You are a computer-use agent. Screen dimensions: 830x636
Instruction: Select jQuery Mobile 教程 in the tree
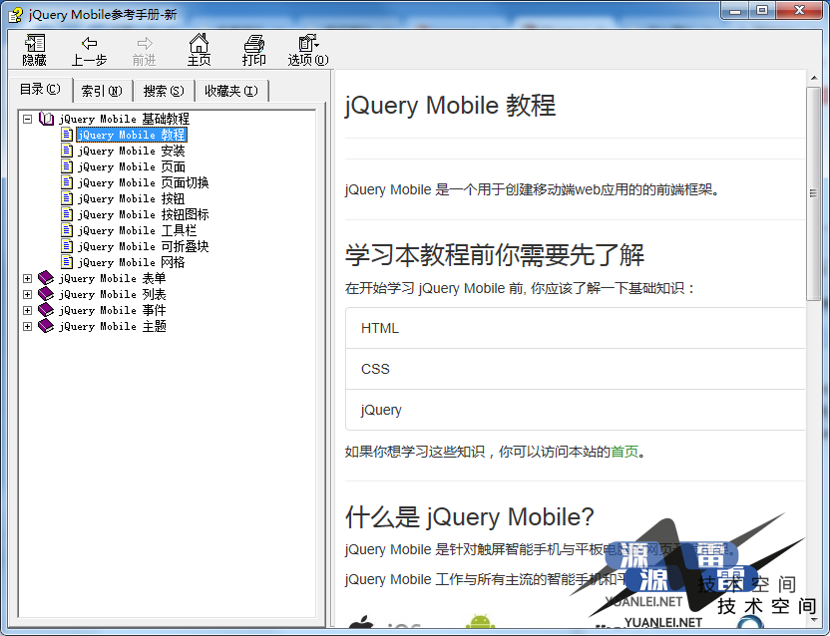[x=132, y=135]
